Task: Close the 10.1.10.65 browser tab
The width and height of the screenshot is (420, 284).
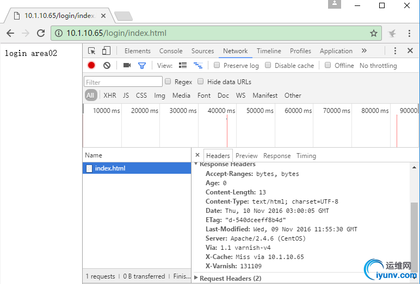Action: (103, 16)
